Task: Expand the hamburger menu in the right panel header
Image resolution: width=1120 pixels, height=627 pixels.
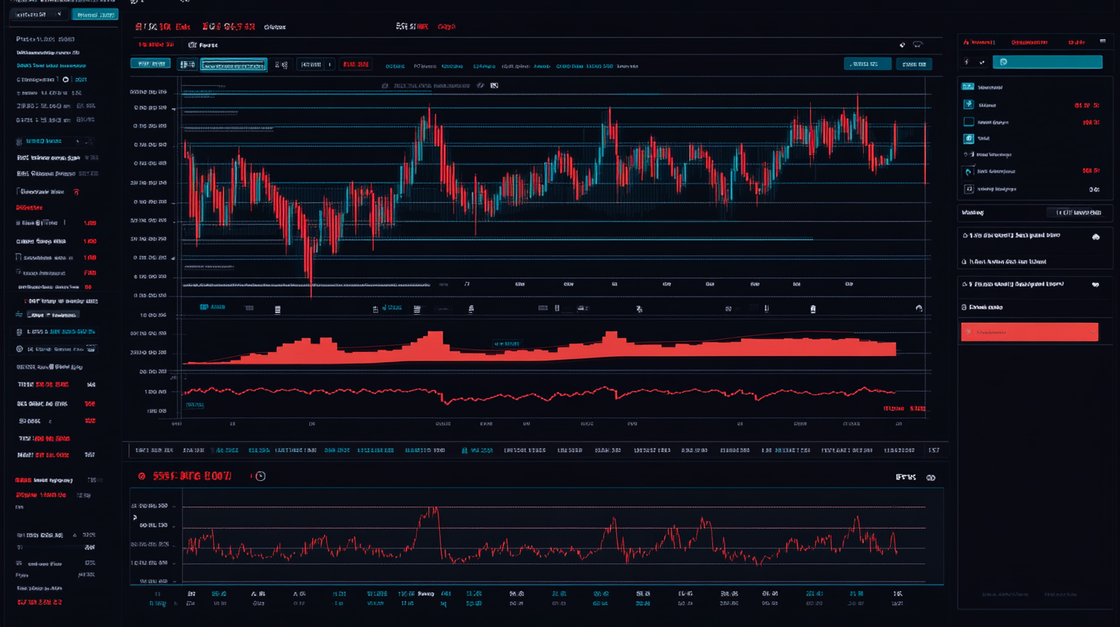Action: (1103, 41)
